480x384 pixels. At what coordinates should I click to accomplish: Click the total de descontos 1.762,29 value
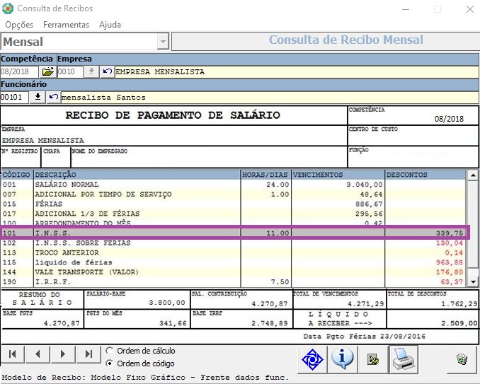click(x=459, y=304)
